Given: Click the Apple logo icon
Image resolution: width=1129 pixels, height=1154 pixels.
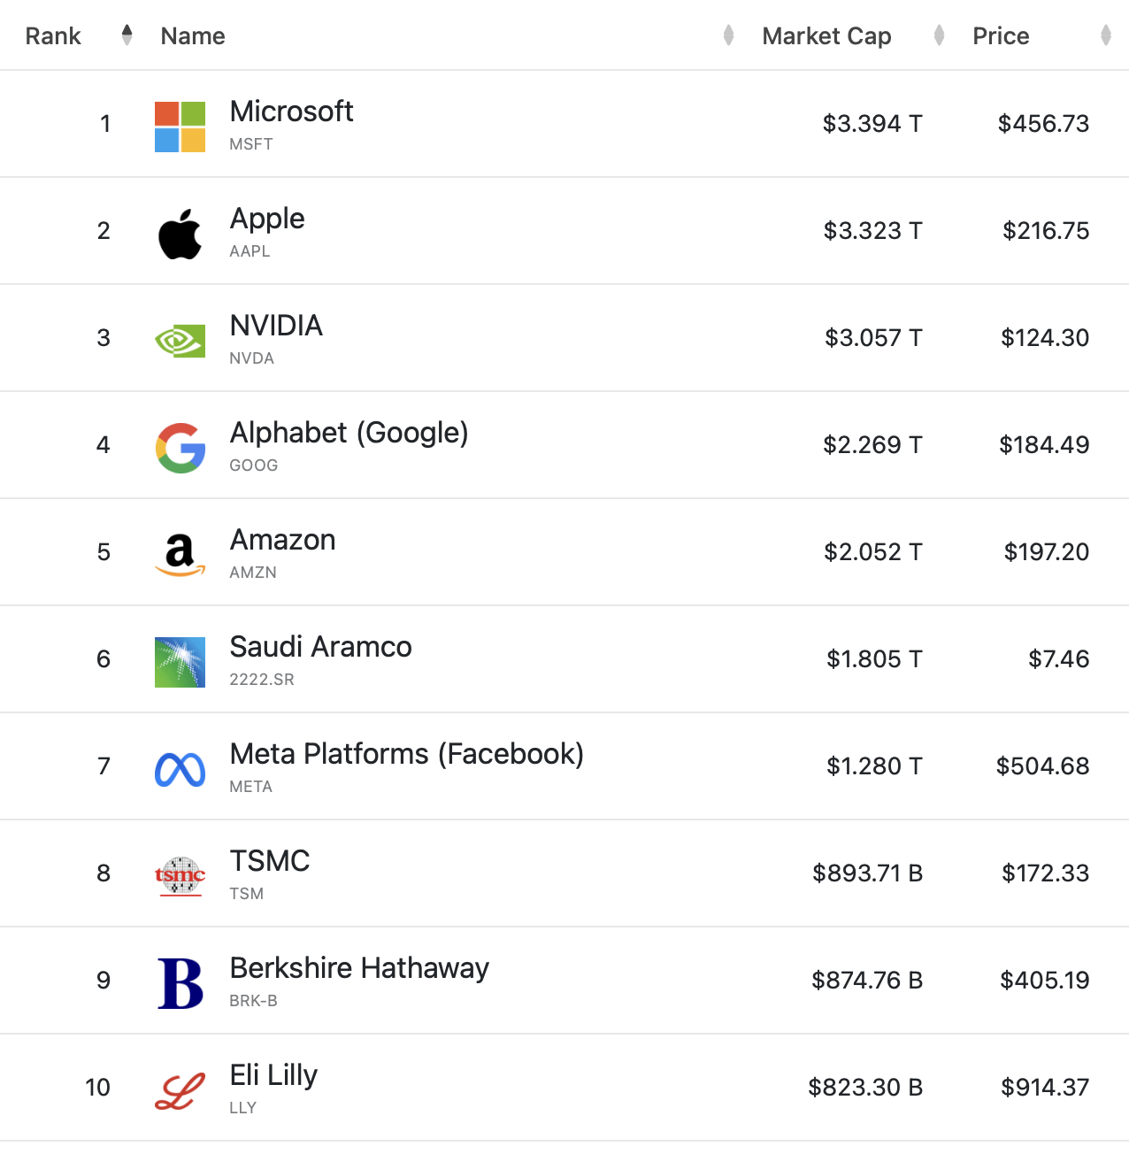Looking at the screenshot, I should tap(180, 235).
